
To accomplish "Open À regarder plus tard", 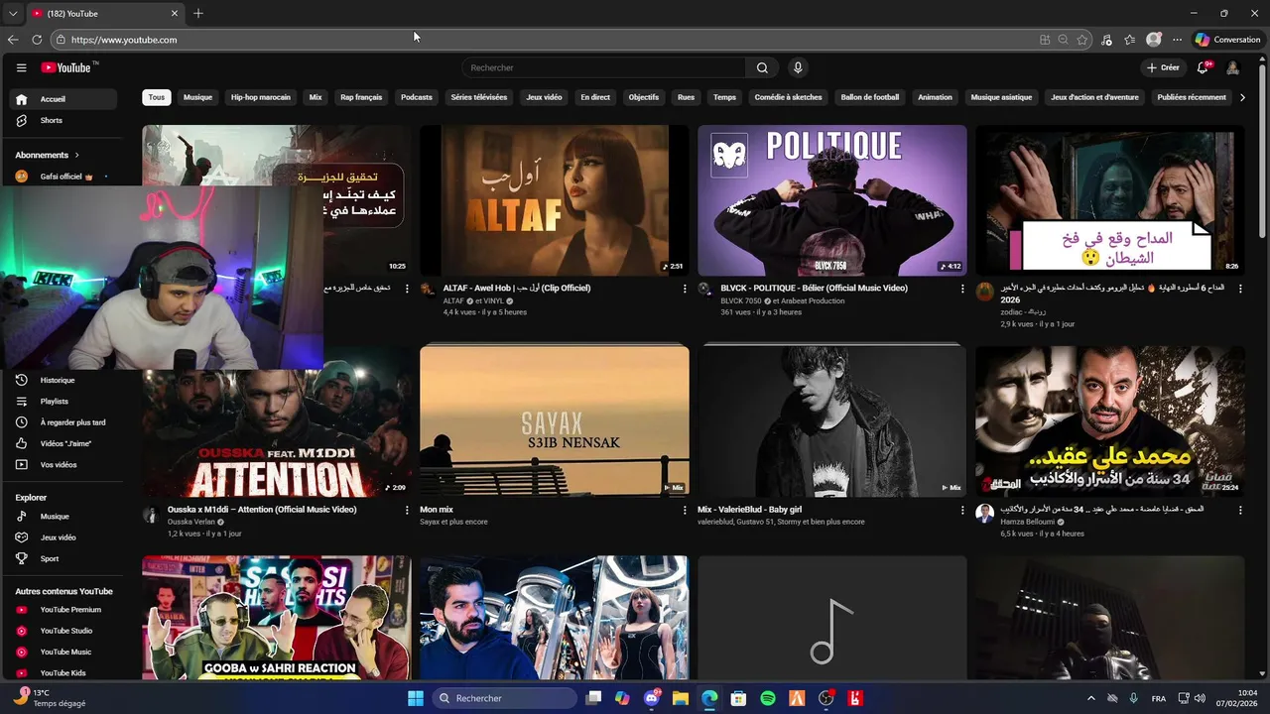I will point(63,422).
